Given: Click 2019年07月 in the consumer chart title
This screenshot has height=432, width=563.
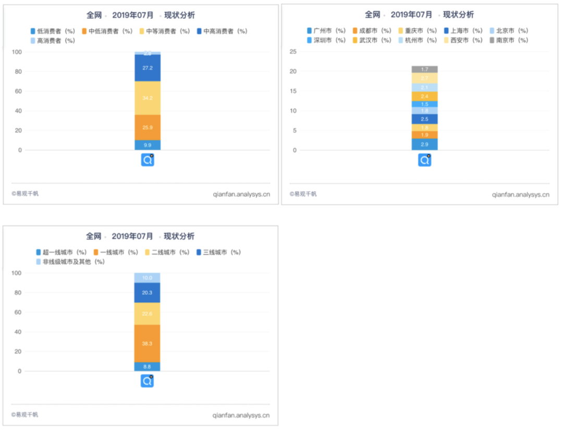Looking at the screenshot, I should 133,15.
